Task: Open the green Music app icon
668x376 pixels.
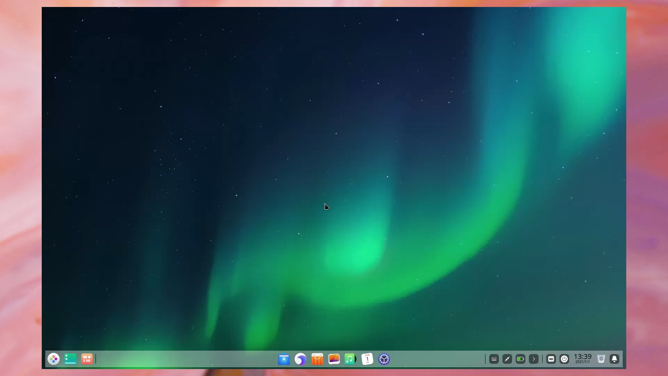Action: click(x=350, y=359)
